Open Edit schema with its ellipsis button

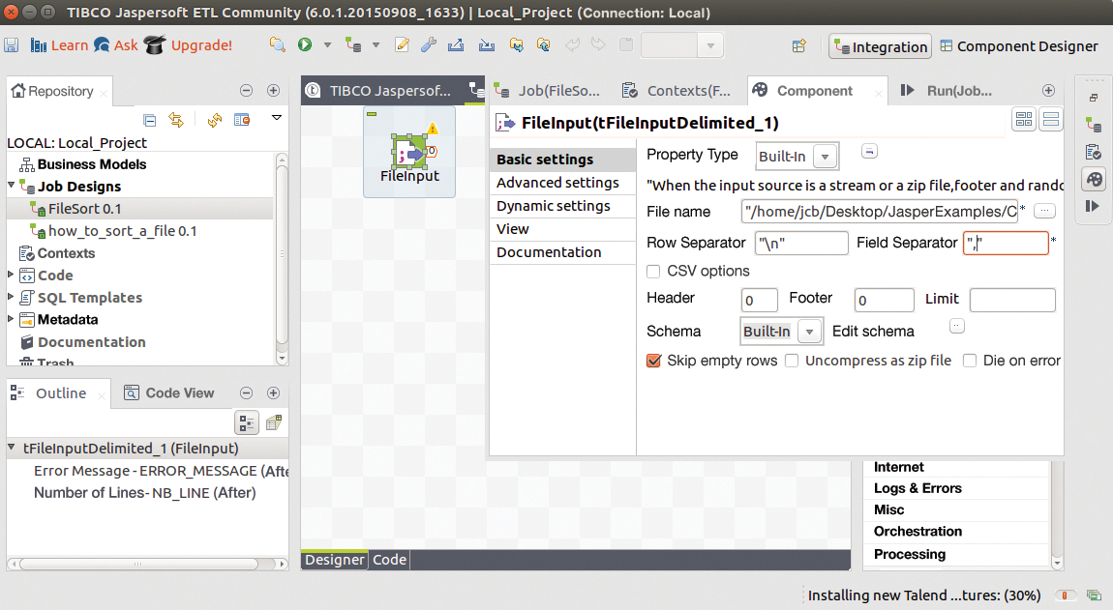[957, 327]
